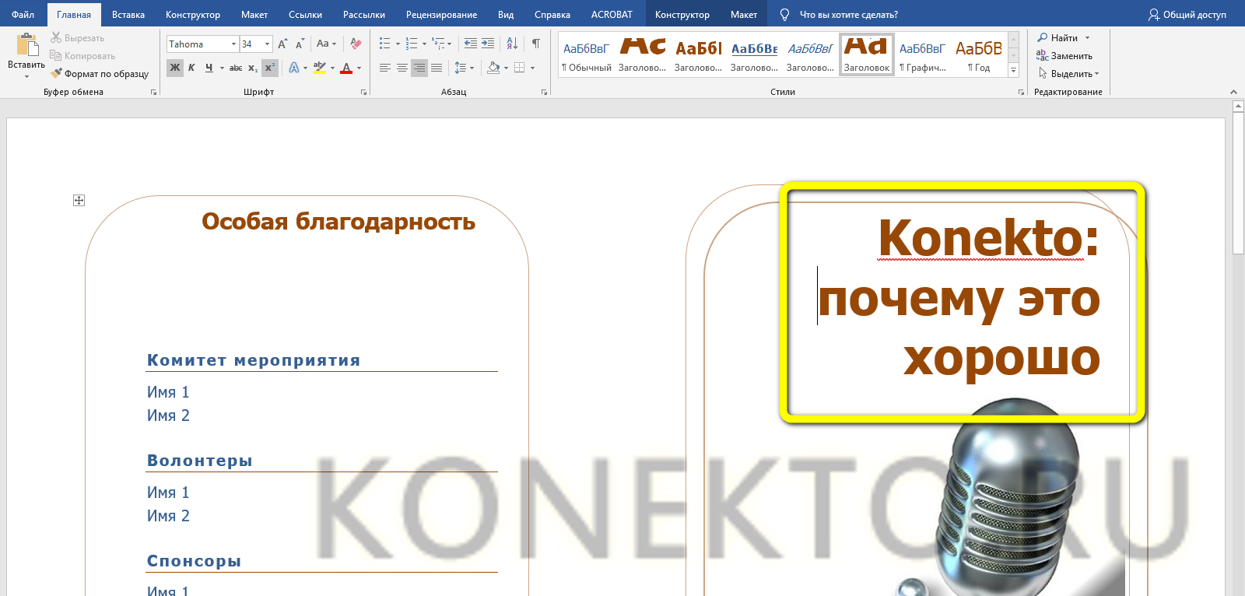Click the Заменить replace command
1245x596 pixels.
pyautogui.click(x=1064, y=55)
